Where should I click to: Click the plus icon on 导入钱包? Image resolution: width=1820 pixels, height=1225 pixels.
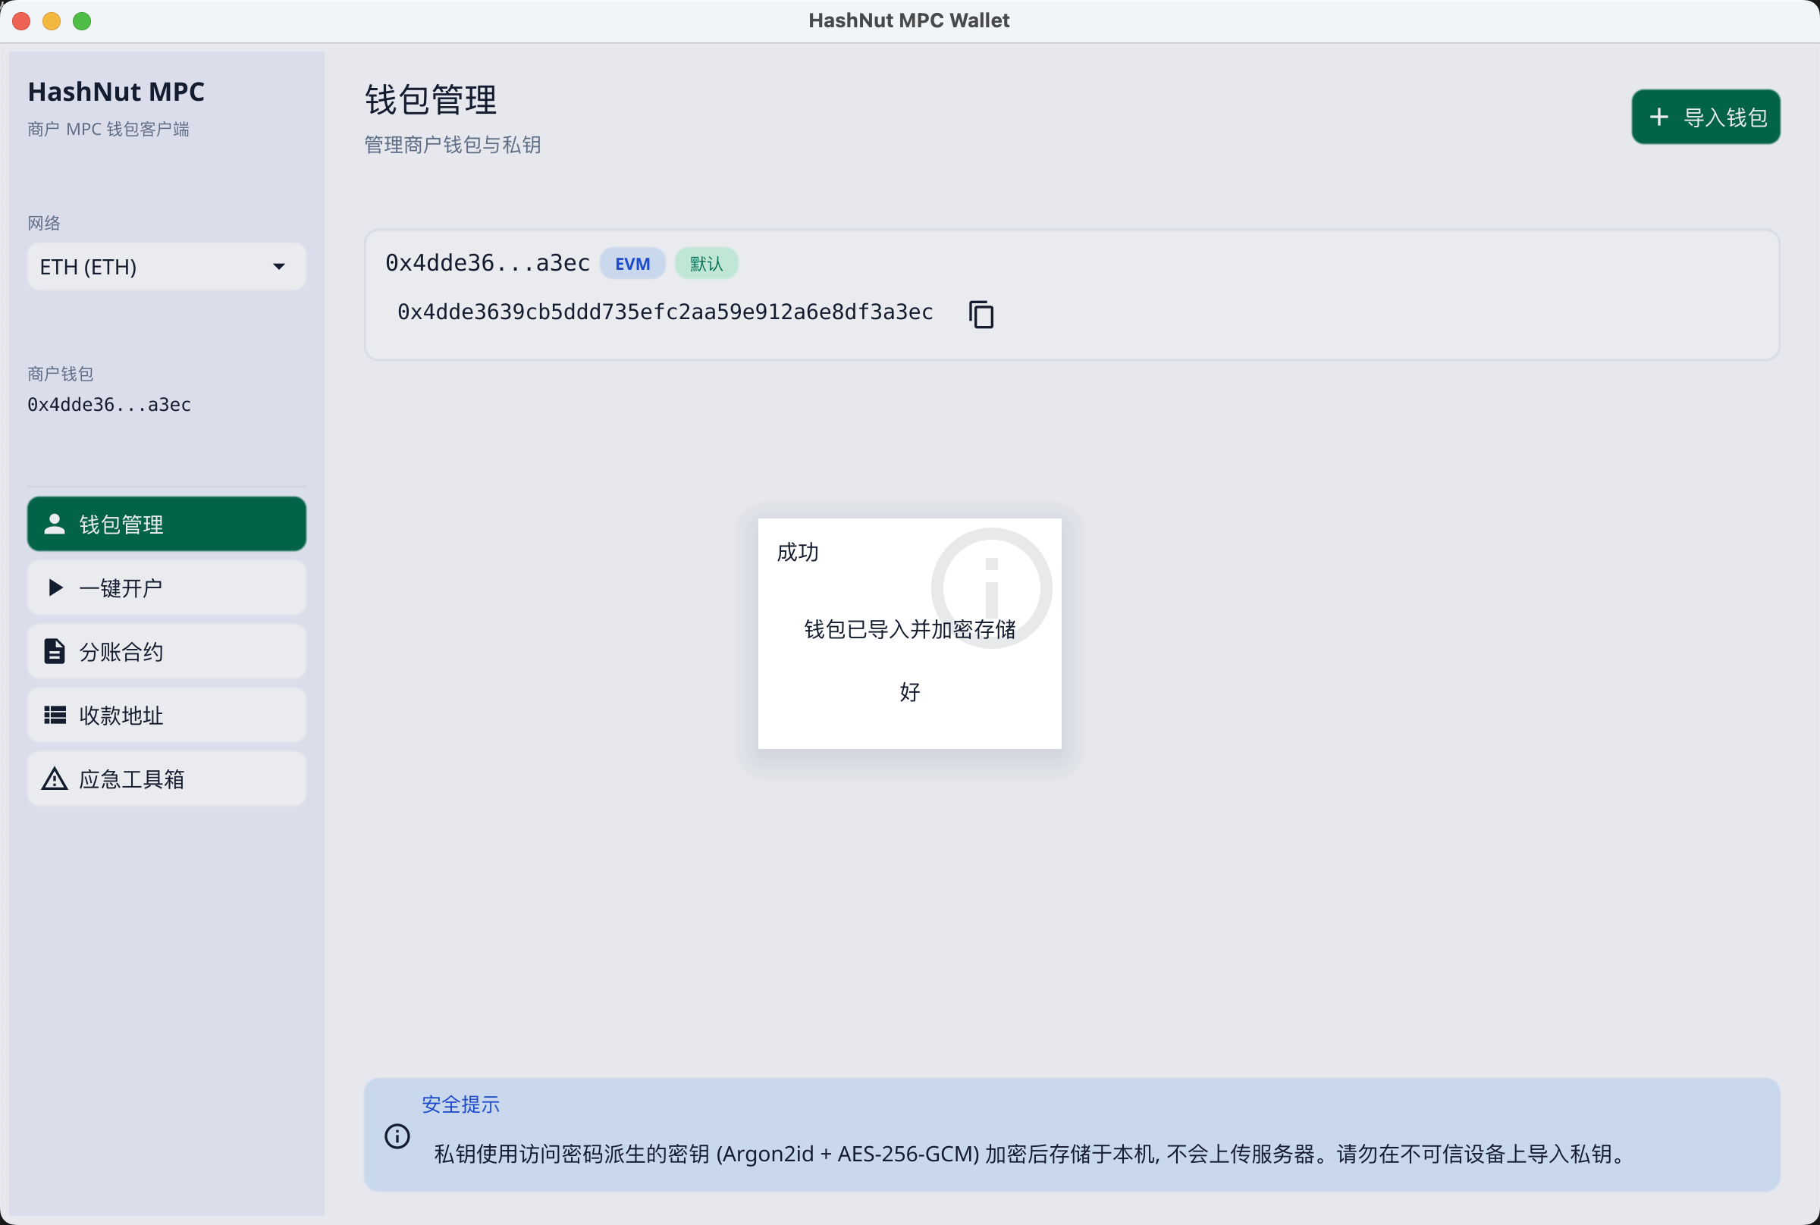coord(1658,117)
